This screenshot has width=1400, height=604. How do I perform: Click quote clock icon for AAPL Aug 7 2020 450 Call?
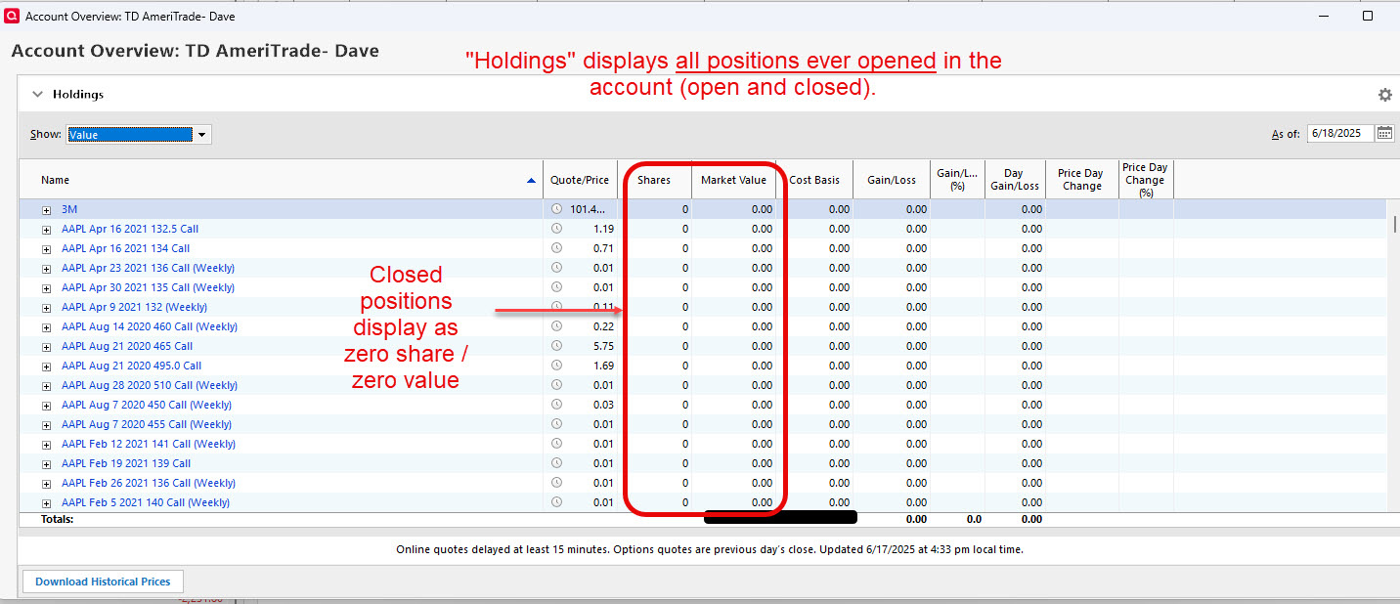click(557, 405)
